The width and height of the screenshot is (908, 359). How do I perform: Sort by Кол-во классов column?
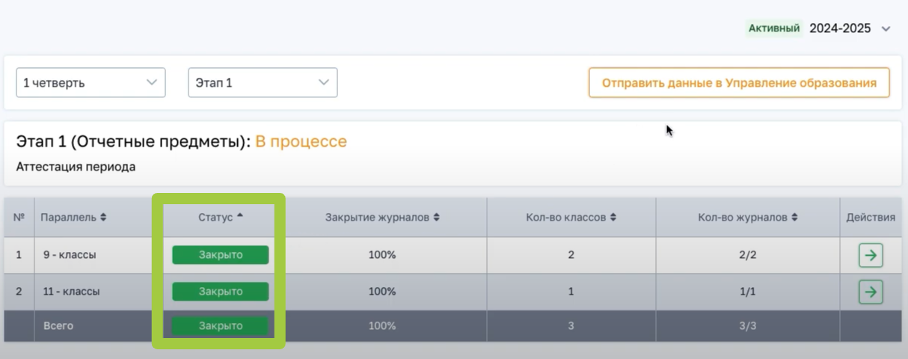coord(571,218)
